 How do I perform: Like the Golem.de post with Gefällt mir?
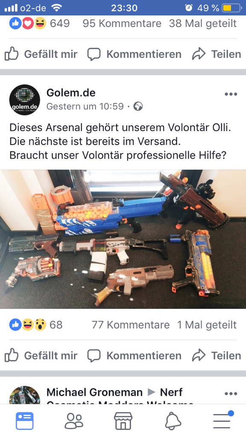point(41,355)
